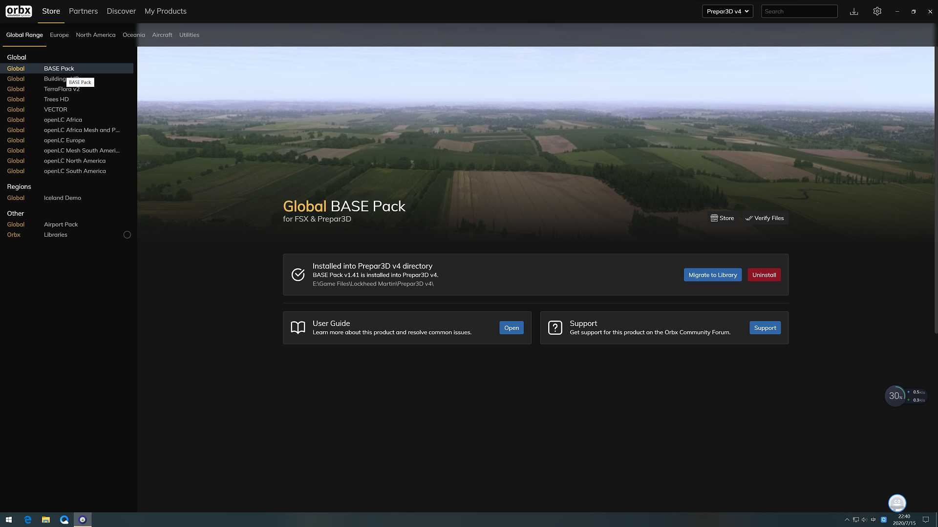Viewport: 938px width, 527px height.
Task: Click the installed checkmark circle icon
Action: [298, 275]
